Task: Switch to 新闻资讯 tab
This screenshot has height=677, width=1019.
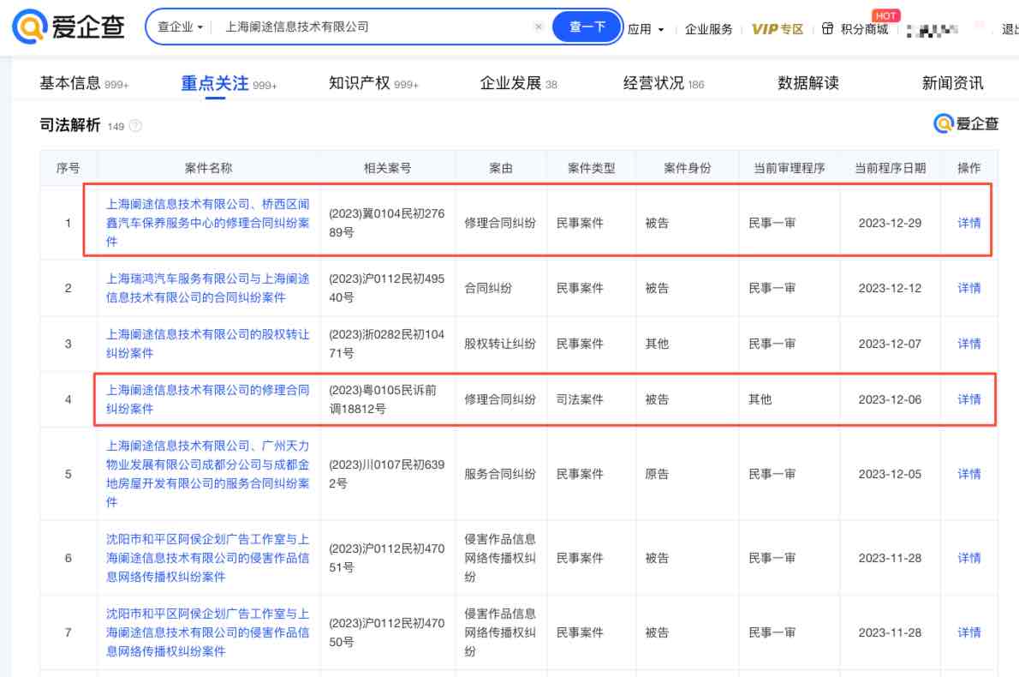Action: point(952,83)
